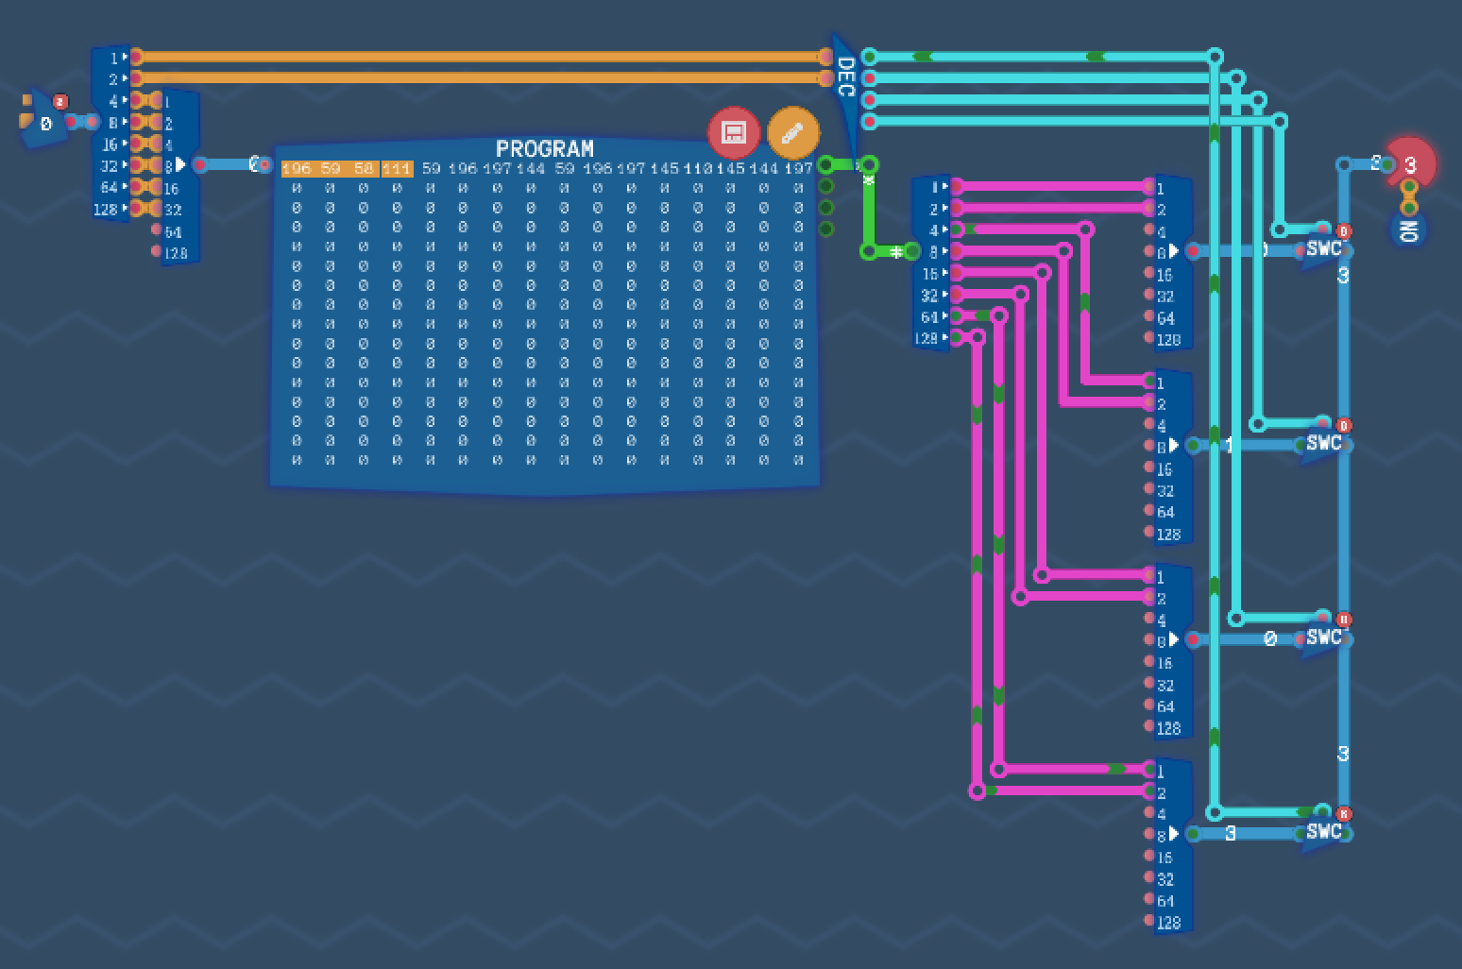This screenshot has width=1462, height=969.
Task: Click the orange pencil edit button
Action: (x=793, y=132)
